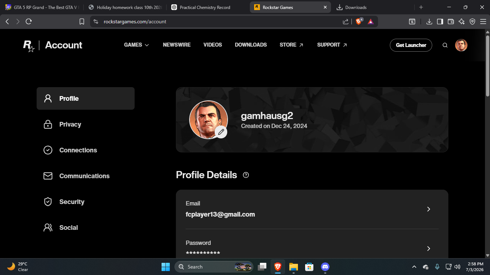490x275 pixels.
Task: Open the DOWNLOADS nav item
Action: click(251, 45)
